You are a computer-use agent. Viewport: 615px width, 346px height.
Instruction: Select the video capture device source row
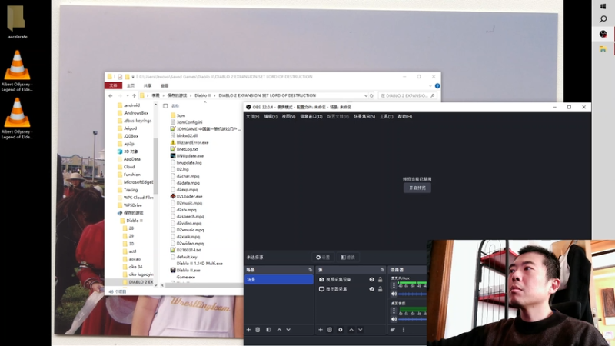tap(351, 280)
